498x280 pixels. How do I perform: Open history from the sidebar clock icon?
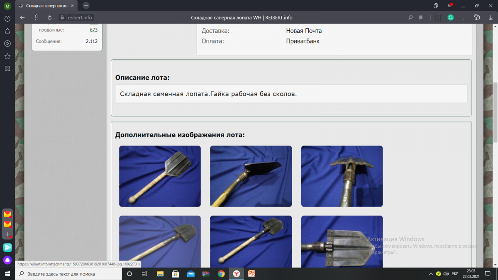(x=7, y=19)
